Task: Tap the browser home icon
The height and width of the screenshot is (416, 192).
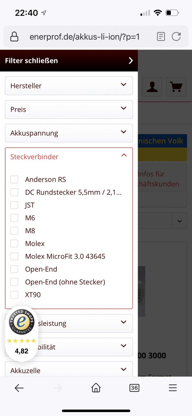Action: 96,388
